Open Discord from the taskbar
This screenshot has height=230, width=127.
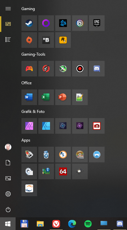coord(120,224)
